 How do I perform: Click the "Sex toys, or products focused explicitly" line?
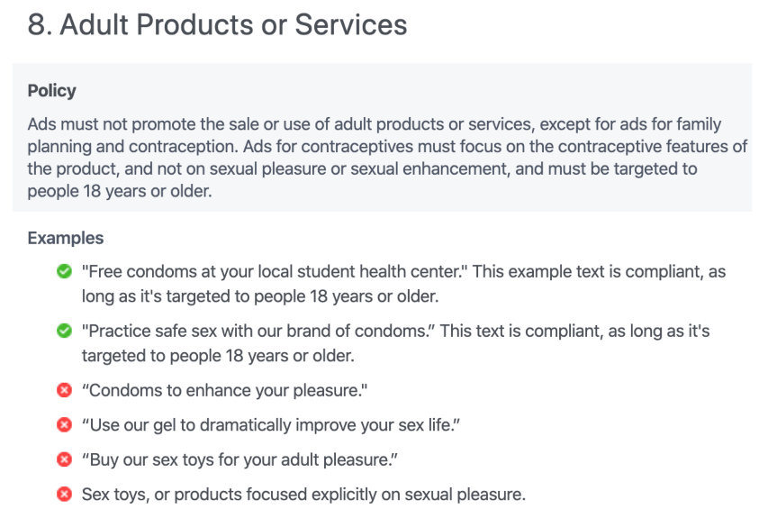pyautogui.click(x=303, y=494)
